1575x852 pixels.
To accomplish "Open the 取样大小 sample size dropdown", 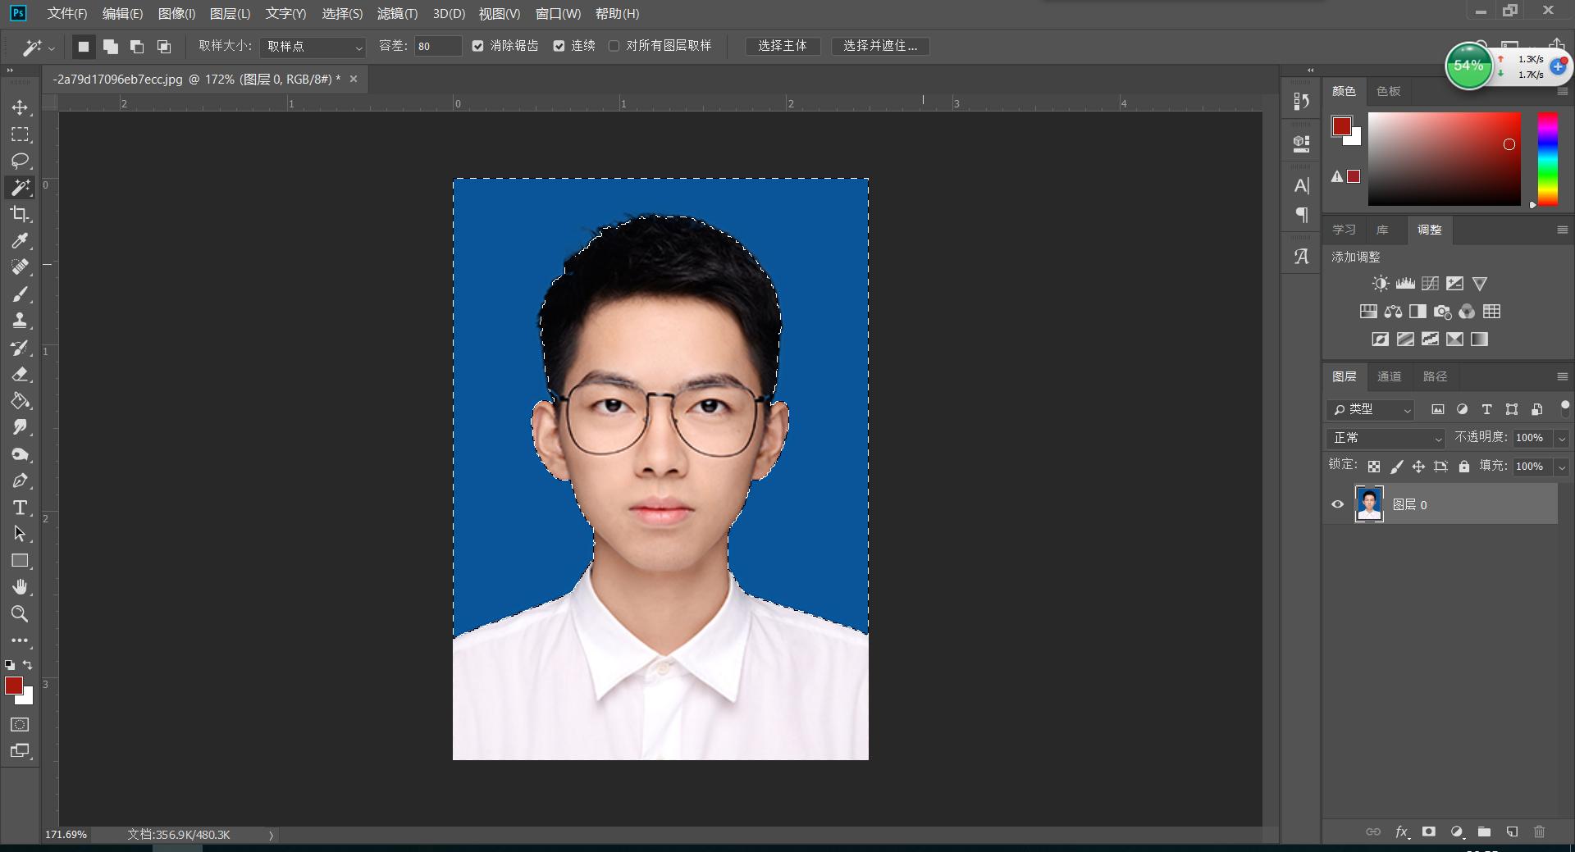I will coord(313,47).
